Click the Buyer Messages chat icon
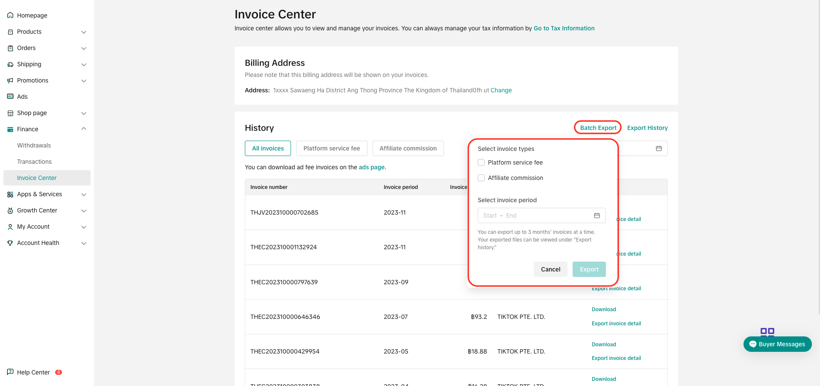 click(x=752, y=344)
